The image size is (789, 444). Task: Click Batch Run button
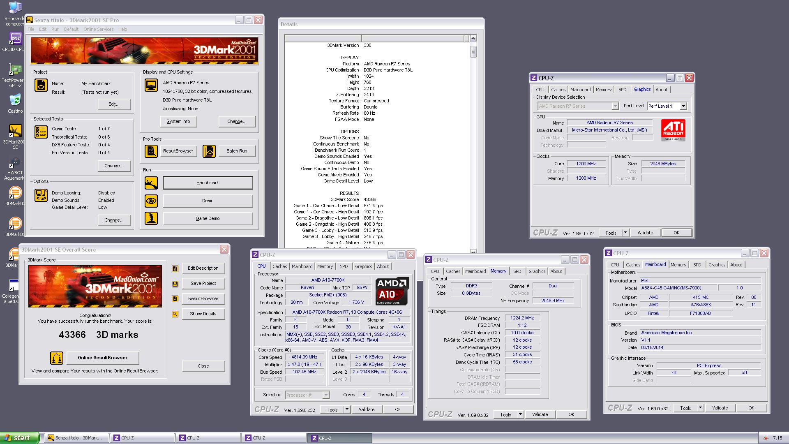237,151
